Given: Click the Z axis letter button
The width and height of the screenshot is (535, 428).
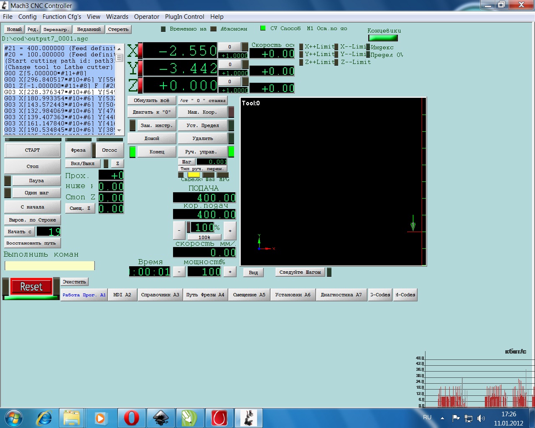Looking at the screenshot, I should pos(132,86).
